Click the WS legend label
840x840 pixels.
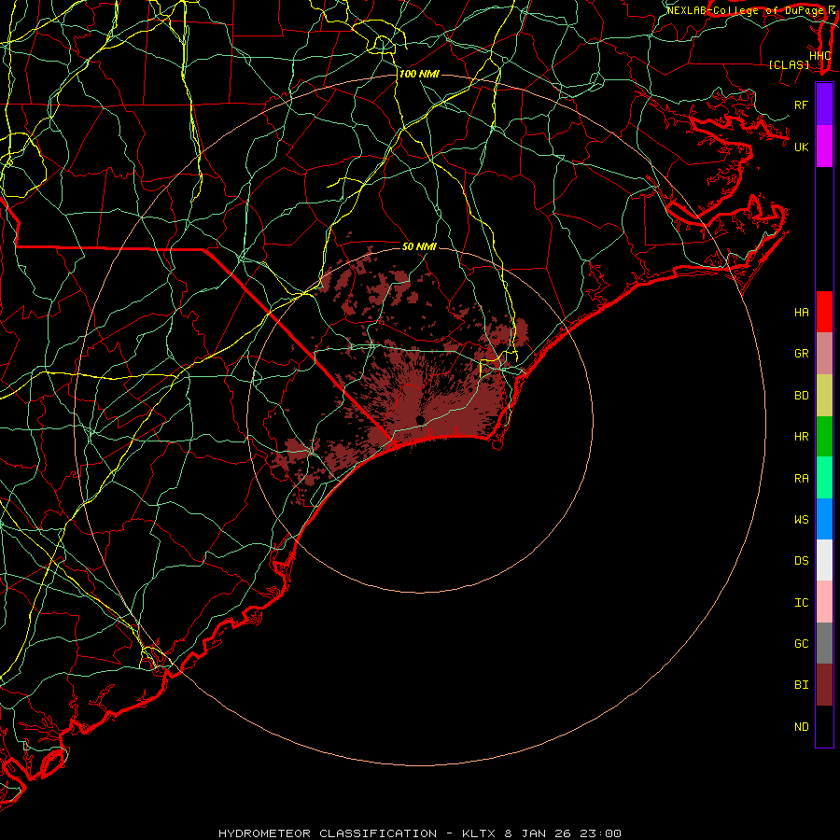pyautogui.click(x=802, y=519)
